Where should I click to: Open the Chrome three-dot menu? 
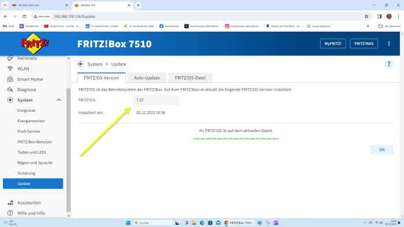pyautogui.click(x=398, y=17)
